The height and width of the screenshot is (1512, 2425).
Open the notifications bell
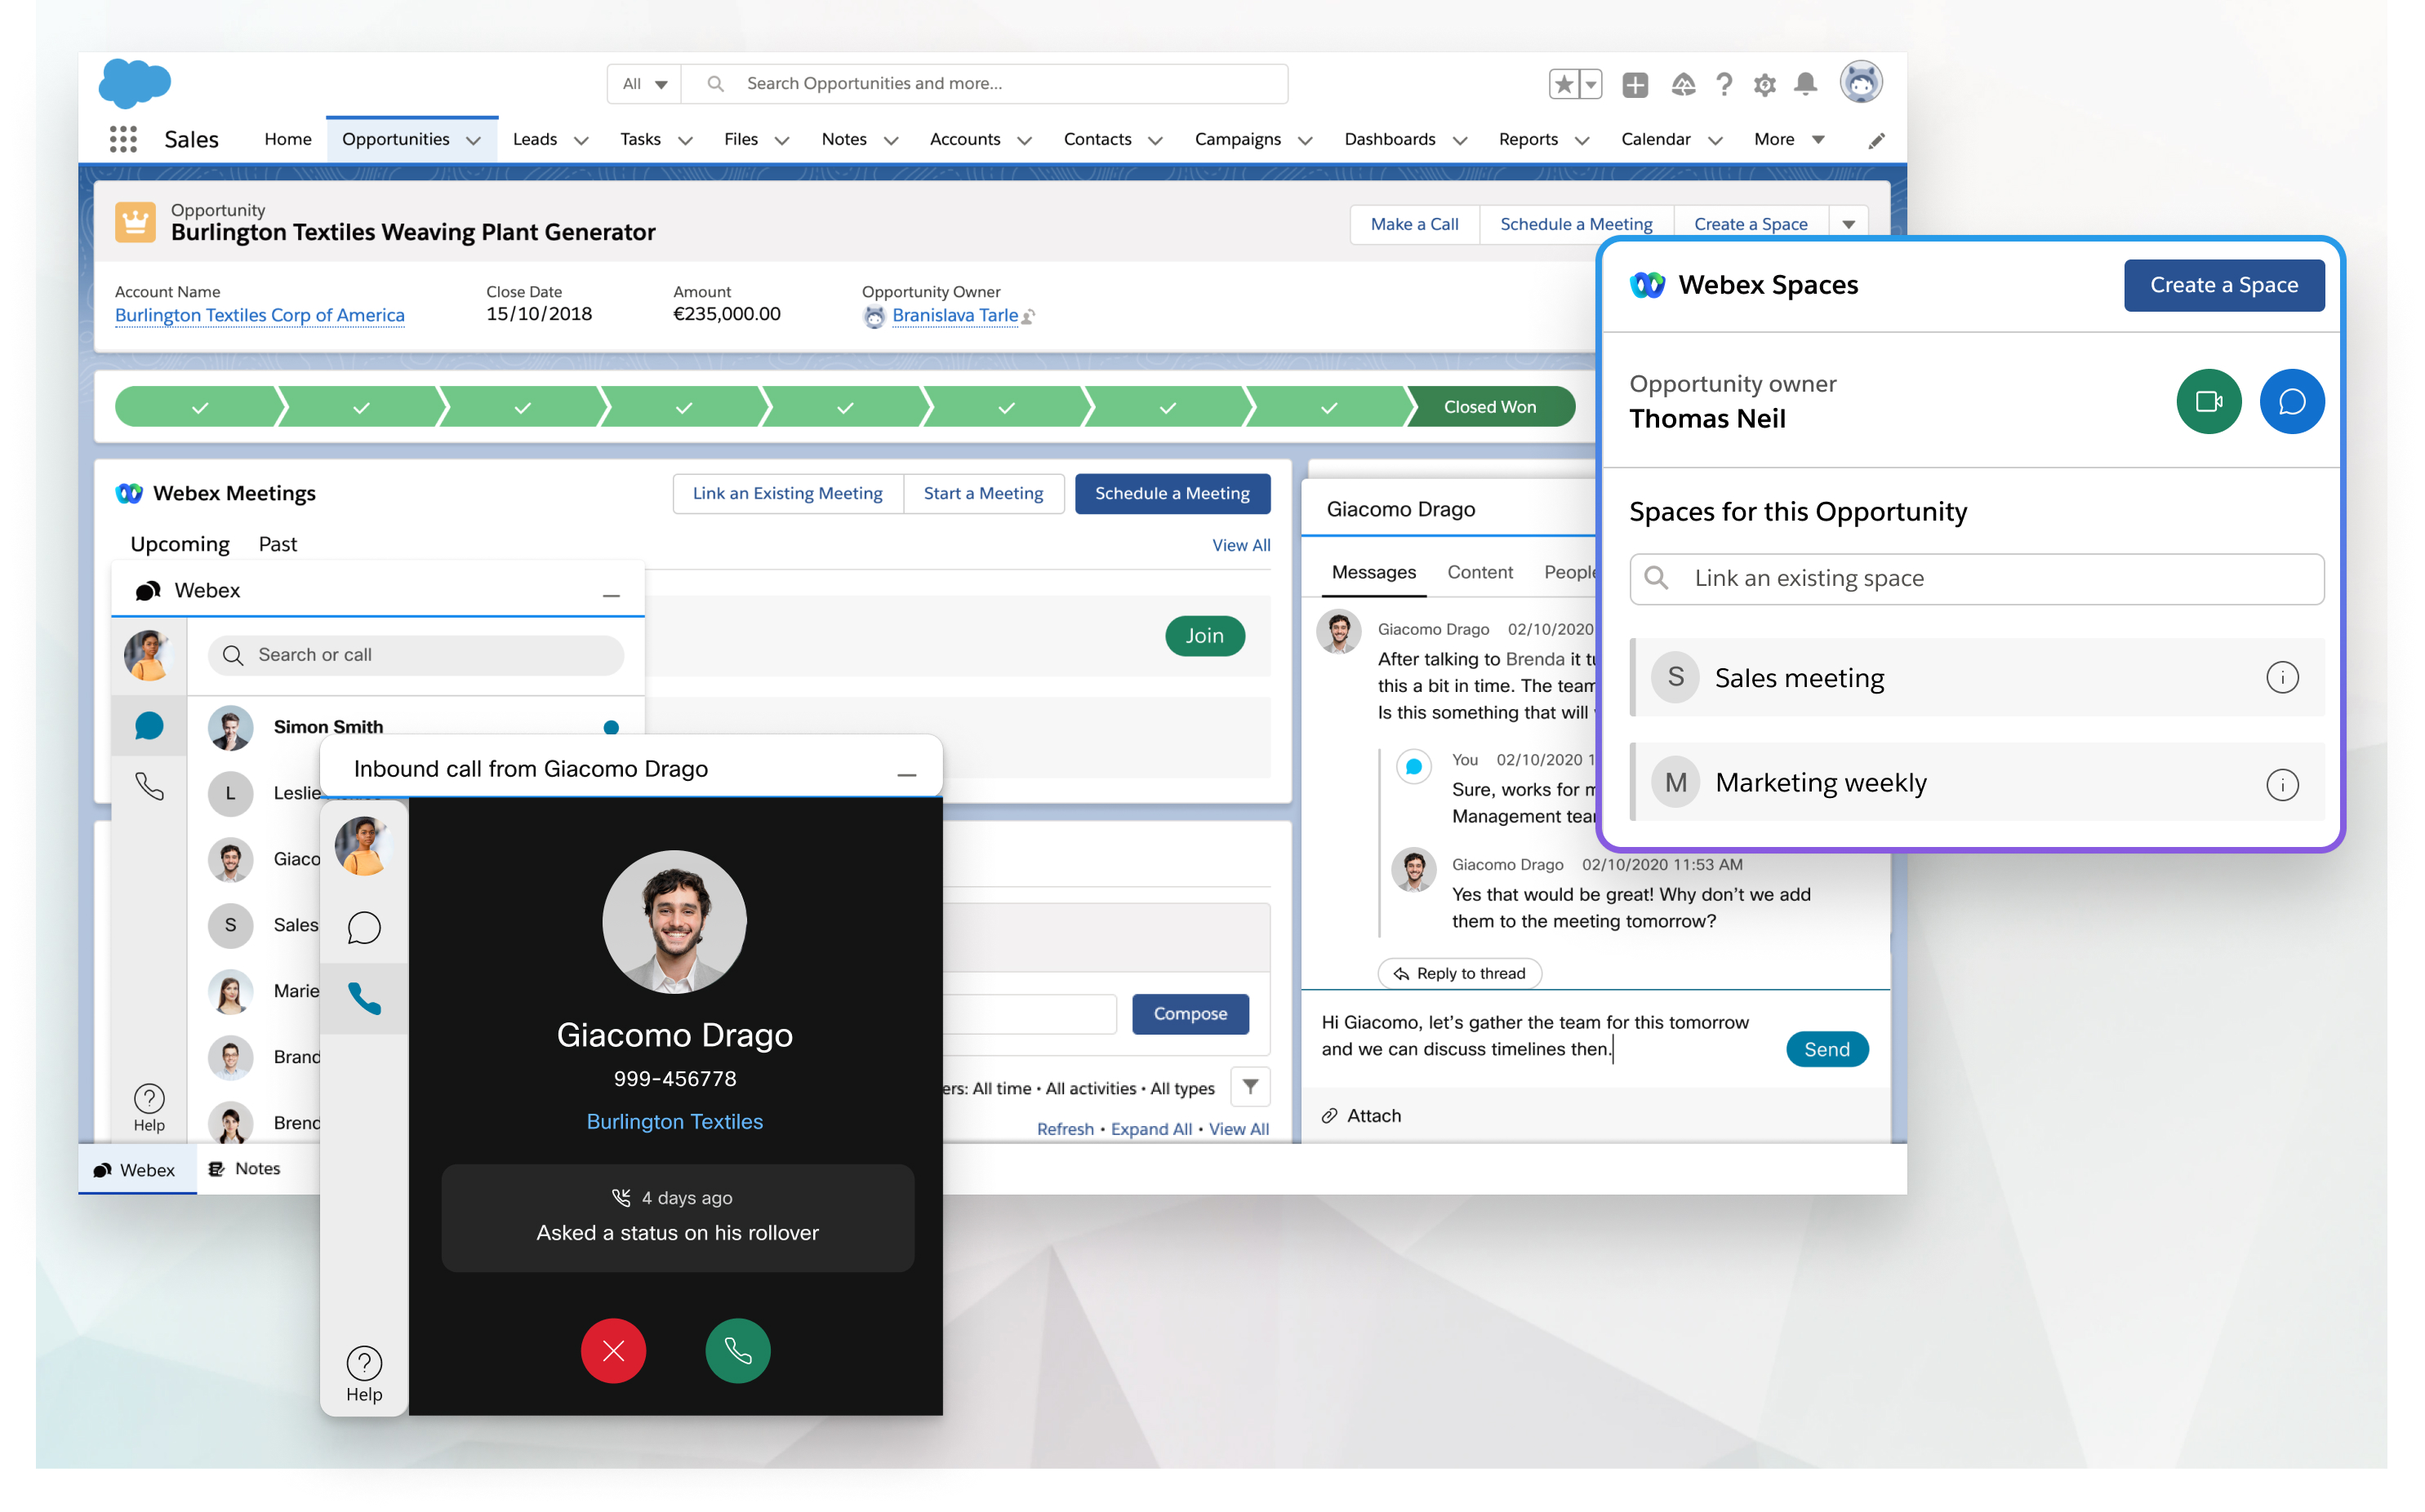1804,85
